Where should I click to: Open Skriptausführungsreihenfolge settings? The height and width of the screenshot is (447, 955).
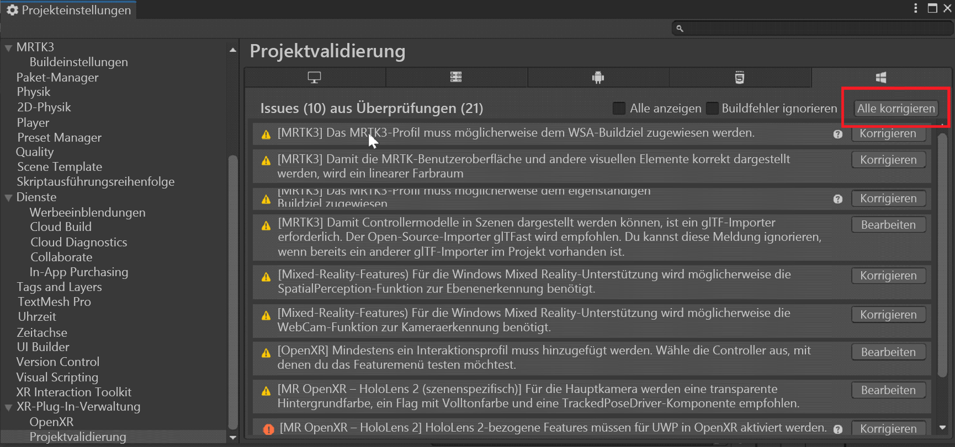point(95,182)
